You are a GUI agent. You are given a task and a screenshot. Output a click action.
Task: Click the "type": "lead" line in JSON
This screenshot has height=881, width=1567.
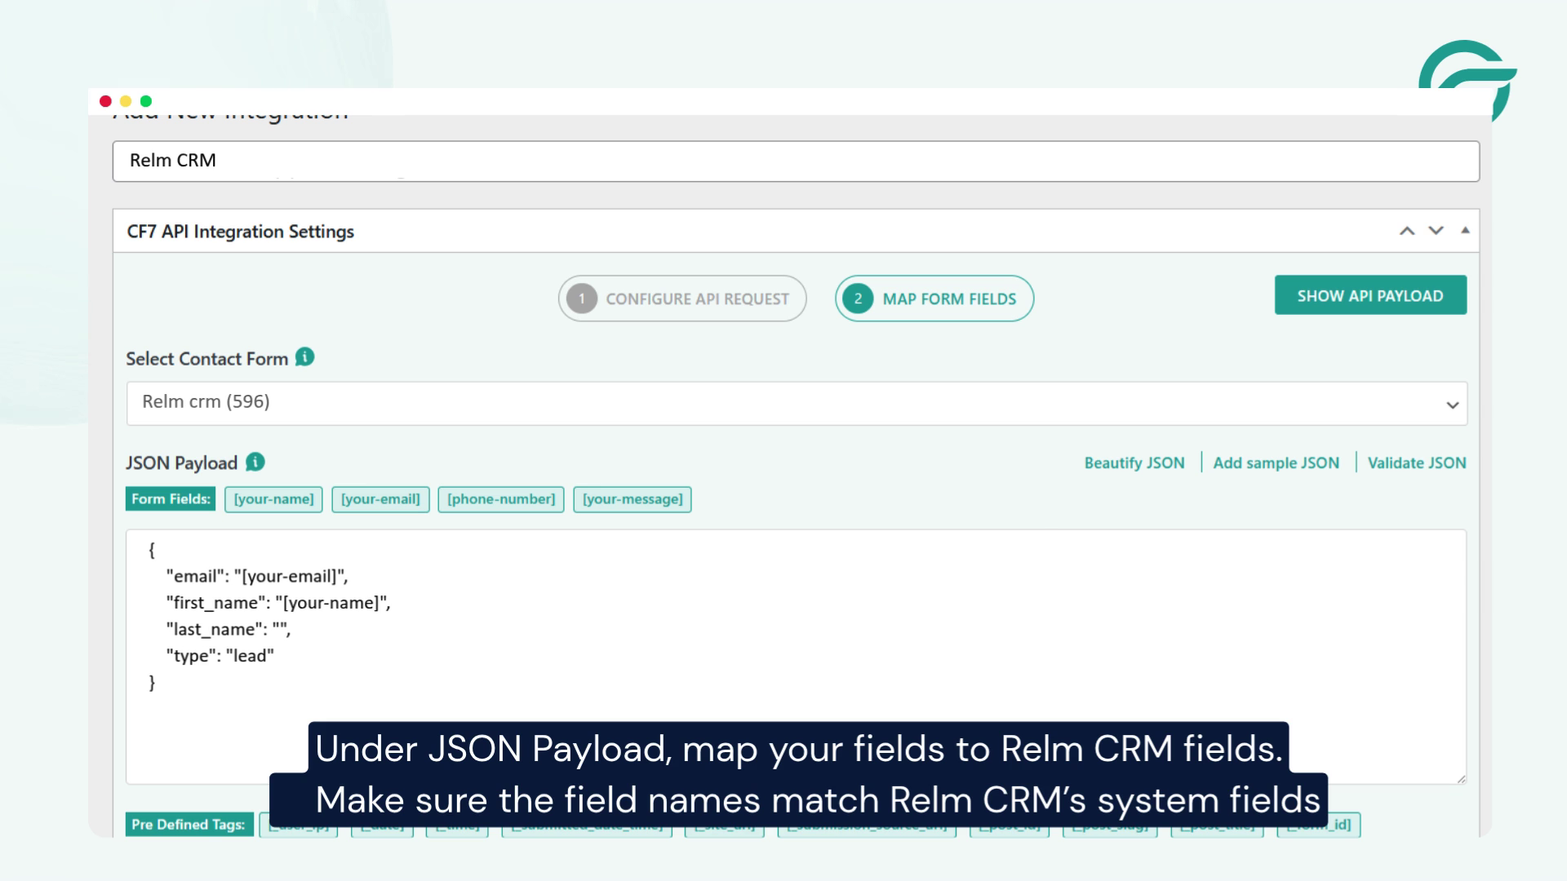click(x=220, y=656)
